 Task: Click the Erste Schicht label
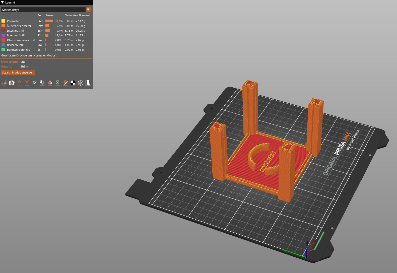point(10,62)
